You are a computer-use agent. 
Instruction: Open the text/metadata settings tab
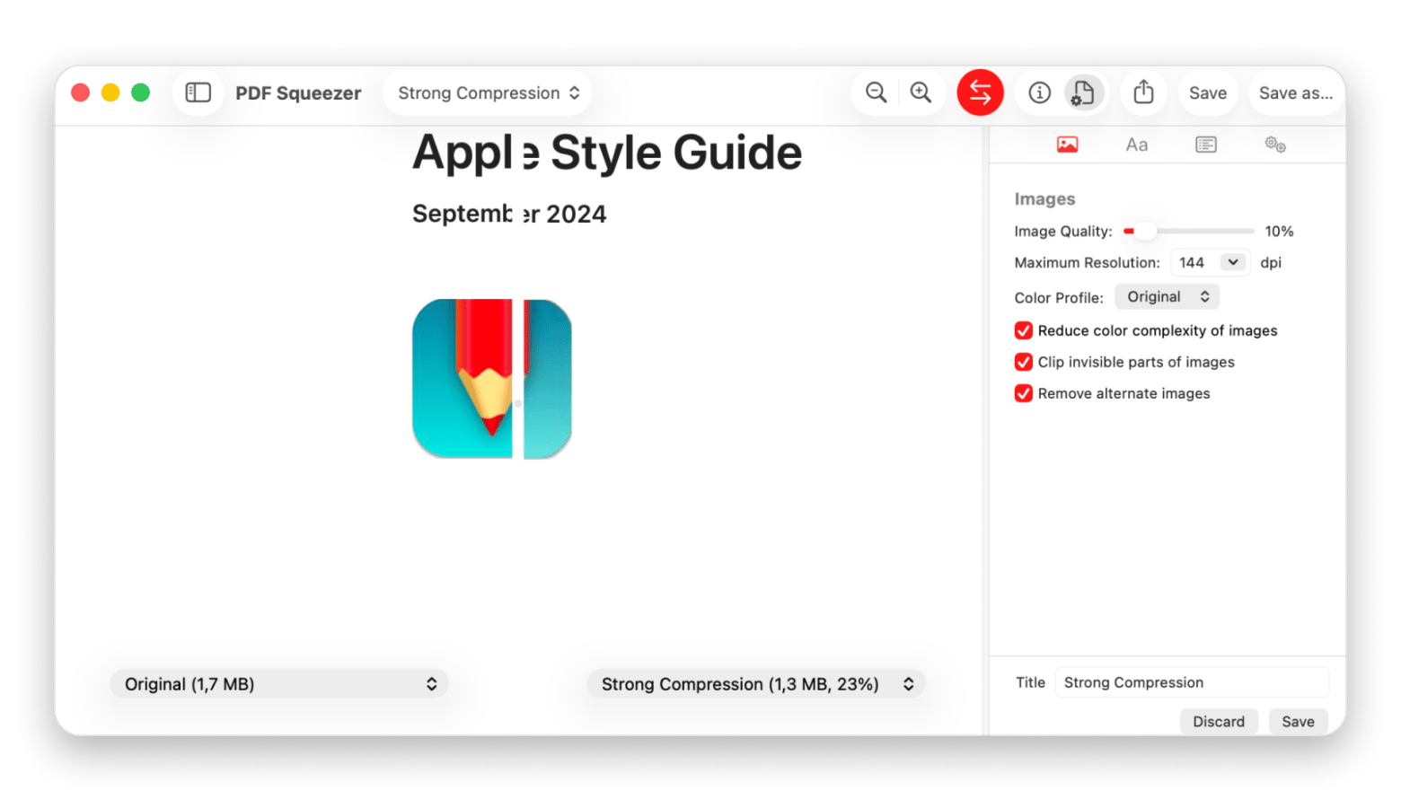pyautogui.click(x=1205, y=145)
